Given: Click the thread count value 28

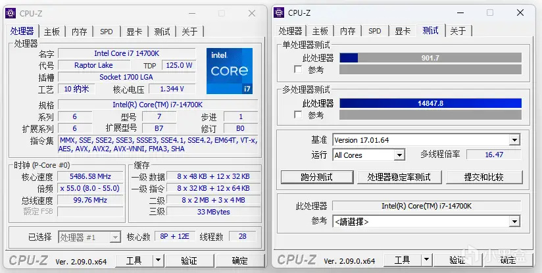Looking at the screenshot, I should point(242,236).
